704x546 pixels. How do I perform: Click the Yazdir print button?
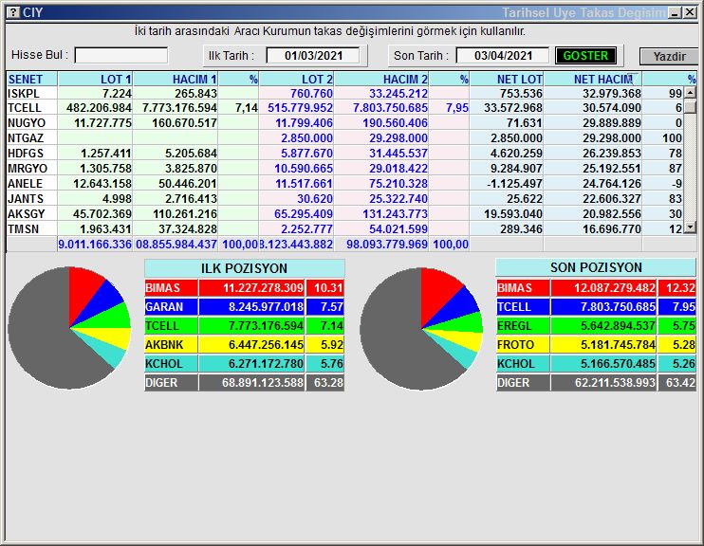point(670,57)
